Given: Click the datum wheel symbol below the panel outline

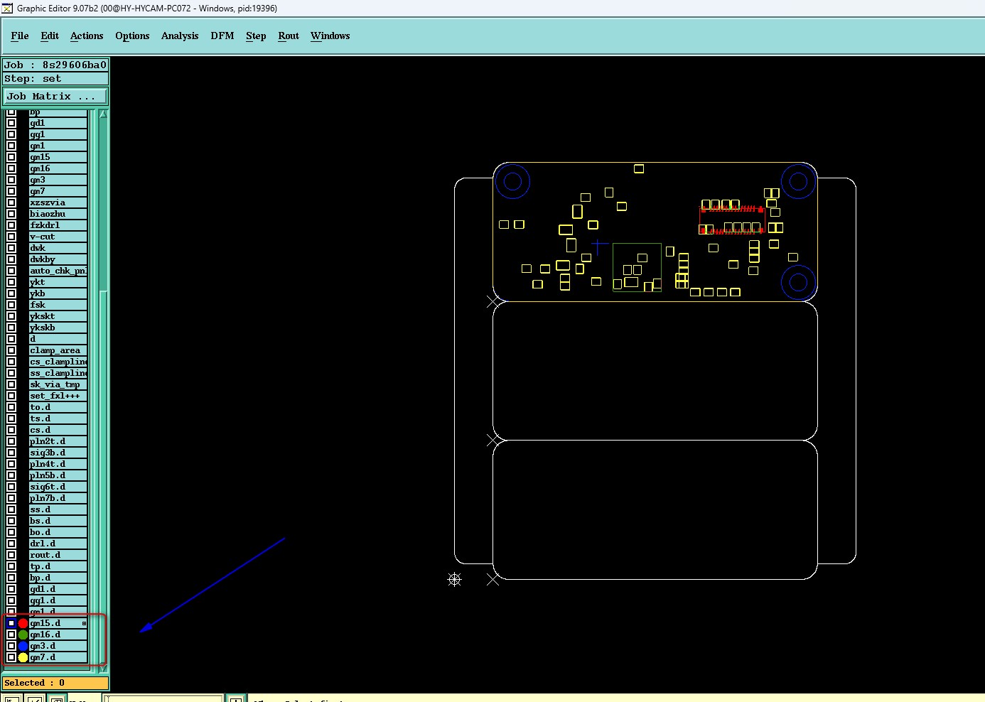Looking at the screenshot, I should 455,580.
